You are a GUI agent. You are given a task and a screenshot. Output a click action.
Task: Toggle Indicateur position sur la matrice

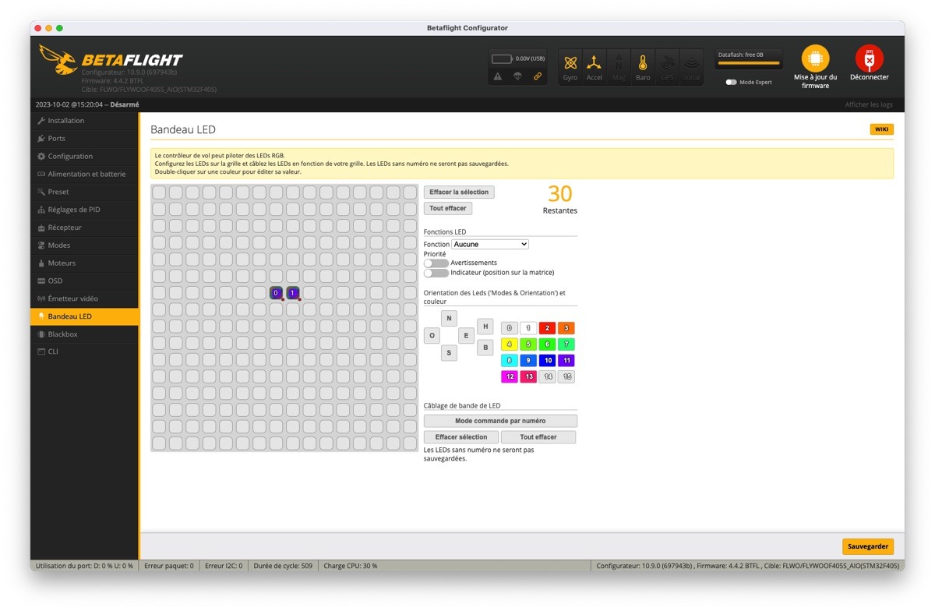click(x=436, y=273)
